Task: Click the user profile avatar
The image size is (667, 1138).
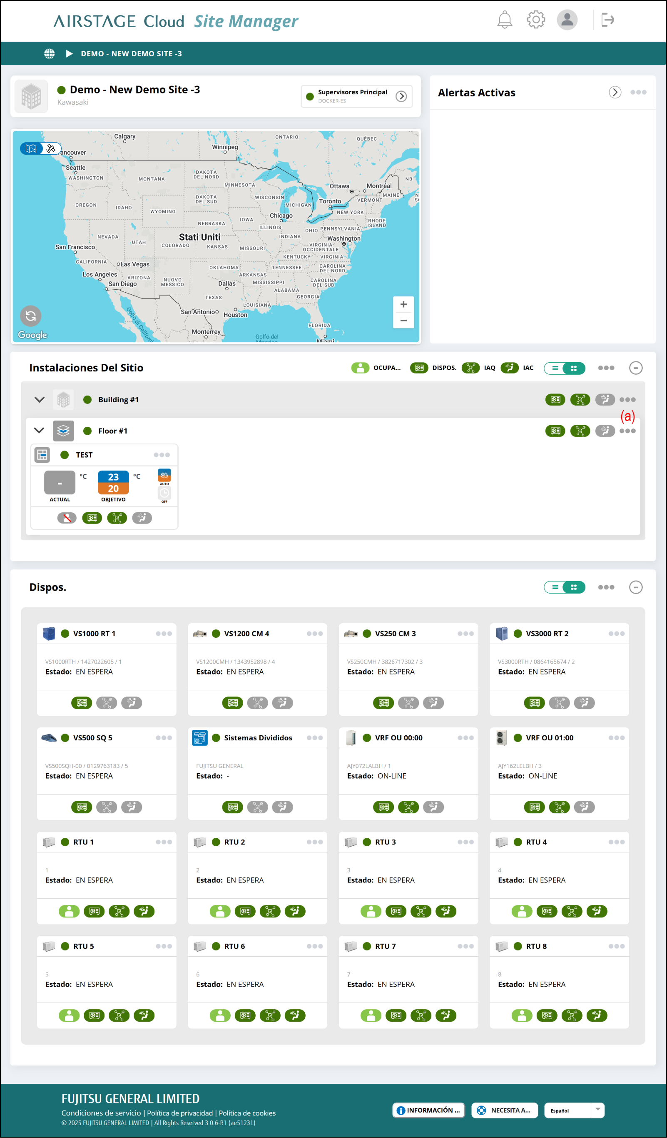Action: [x=566, y=20]
